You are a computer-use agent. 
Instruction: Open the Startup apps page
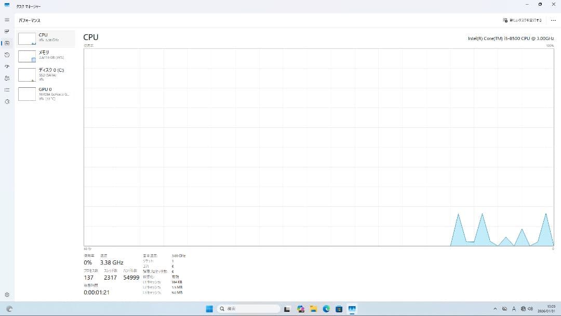pyautogui.click(x=7, y=67)
